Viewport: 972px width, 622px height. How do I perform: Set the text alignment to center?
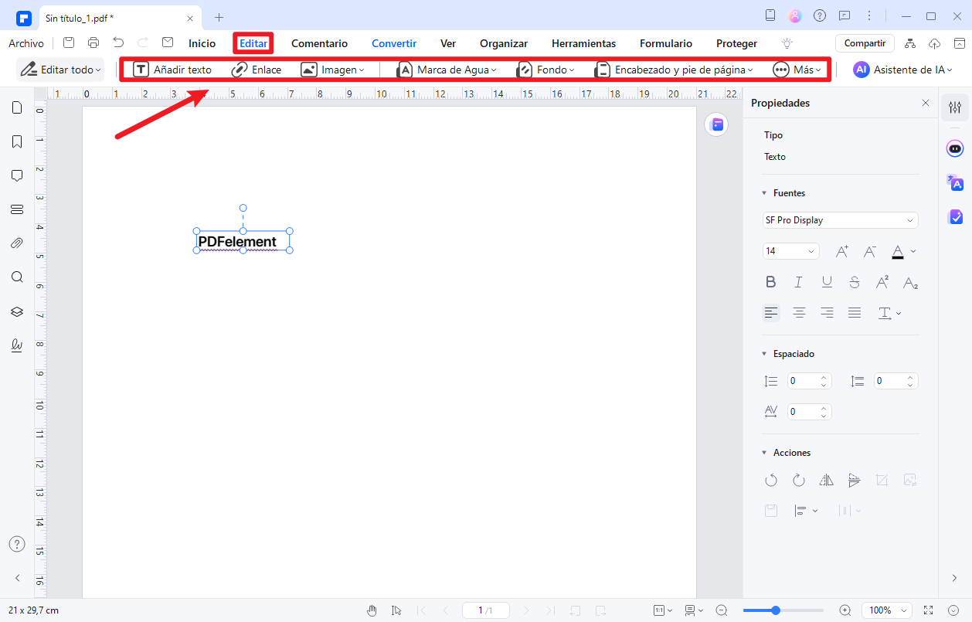[x=799, y=313]
